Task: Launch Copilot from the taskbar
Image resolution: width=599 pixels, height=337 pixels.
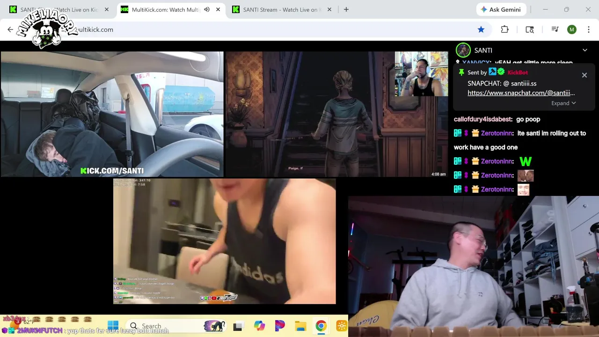Action: tap(259, 326)
